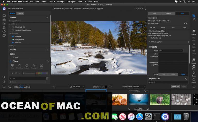198x122 pixels.
Task: Reset the Filters with undo arrow
Action: [x=48, y=61]
